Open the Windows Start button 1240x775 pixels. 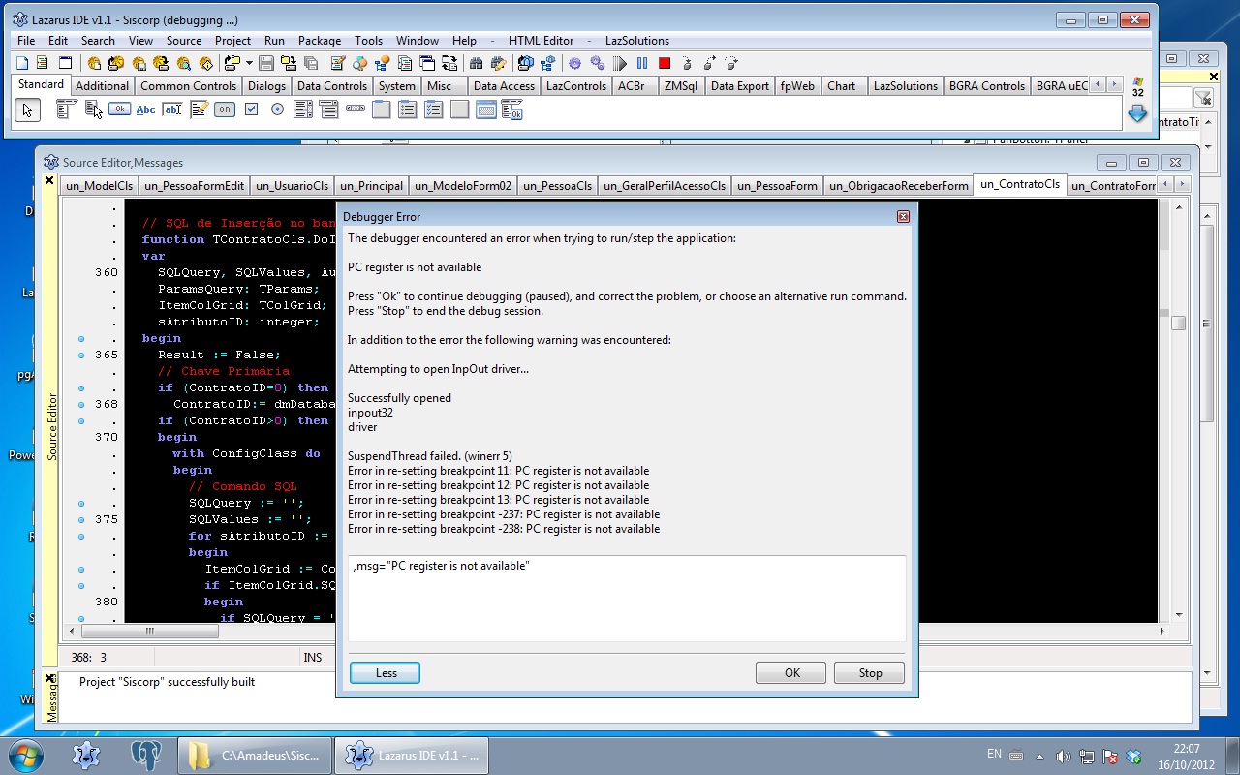[x=24, y=755]
